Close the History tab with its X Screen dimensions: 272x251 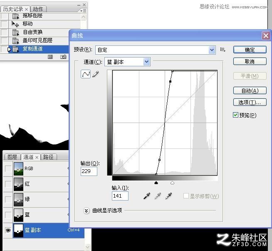point(26,9)
